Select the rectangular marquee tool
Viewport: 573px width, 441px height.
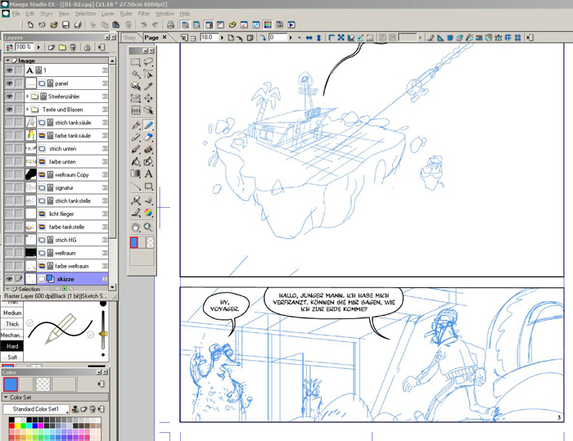(x=136, y=62)
